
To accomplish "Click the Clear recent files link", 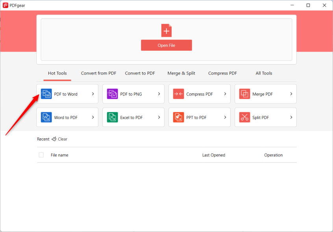I will click(63, 139).
